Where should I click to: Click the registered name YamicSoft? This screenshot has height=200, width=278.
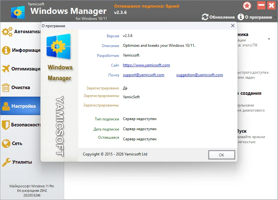coord(131,97)
